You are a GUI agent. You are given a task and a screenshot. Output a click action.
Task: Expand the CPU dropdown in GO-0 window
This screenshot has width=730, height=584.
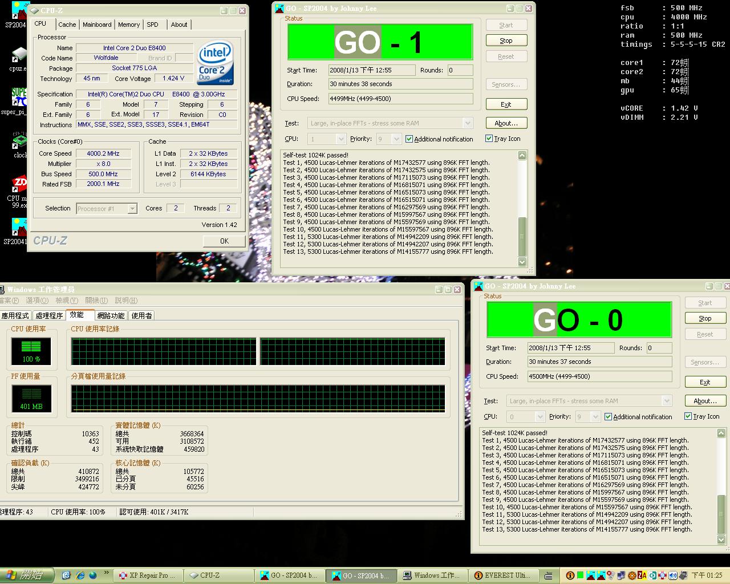point(540,416)
